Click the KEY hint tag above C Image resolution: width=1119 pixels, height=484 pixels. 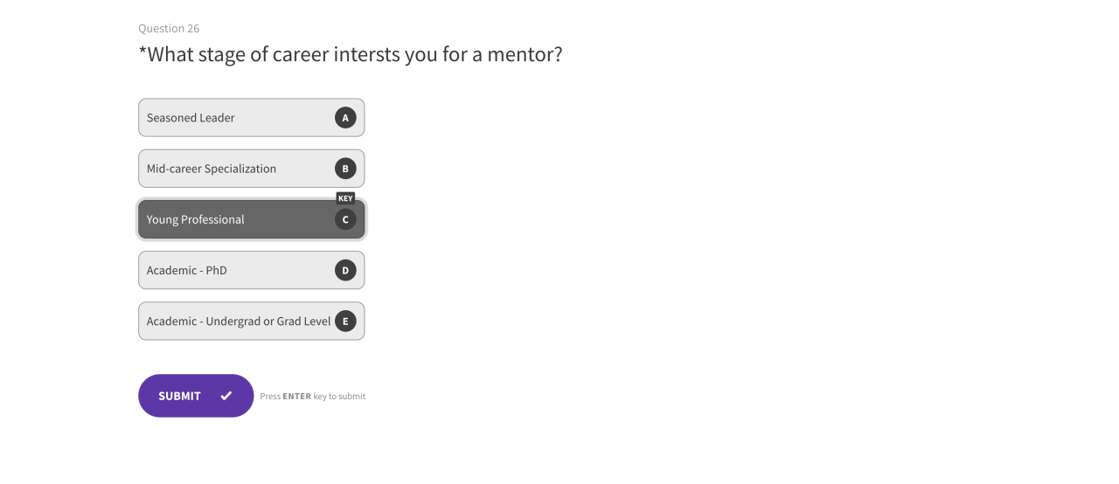(x=345, y=198)
